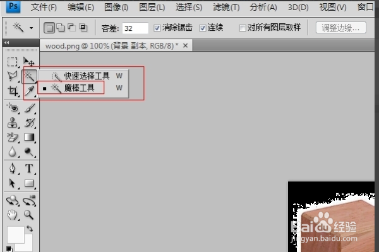
Task: Select the Horizontal Type tool
Action: [x=29, y=169]
